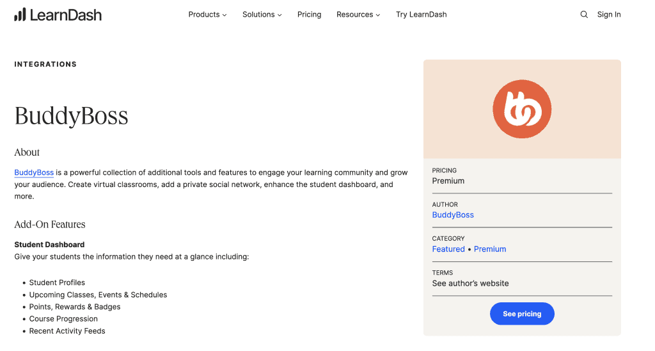655x351 pixels.
Task: Open the BuddyBoss link in About paragraph
Action: [x=34, y=172]
